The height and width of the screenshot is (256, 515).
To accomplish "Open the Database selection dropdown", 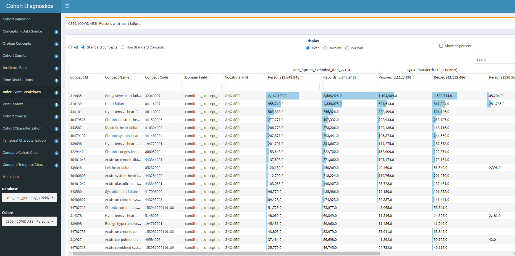I will tap(29, 198).
